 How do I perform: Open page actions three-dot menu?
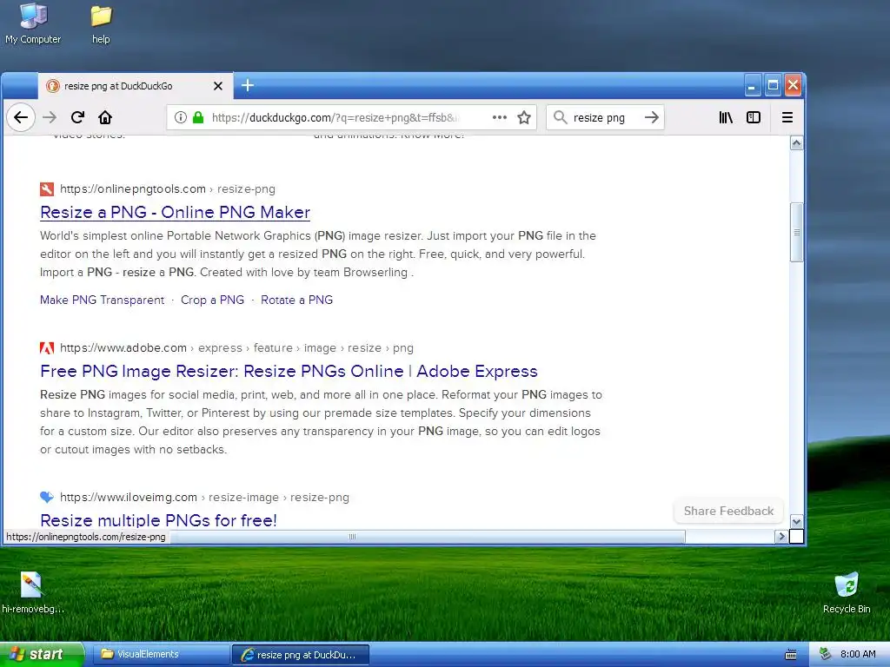pos(500,117)
